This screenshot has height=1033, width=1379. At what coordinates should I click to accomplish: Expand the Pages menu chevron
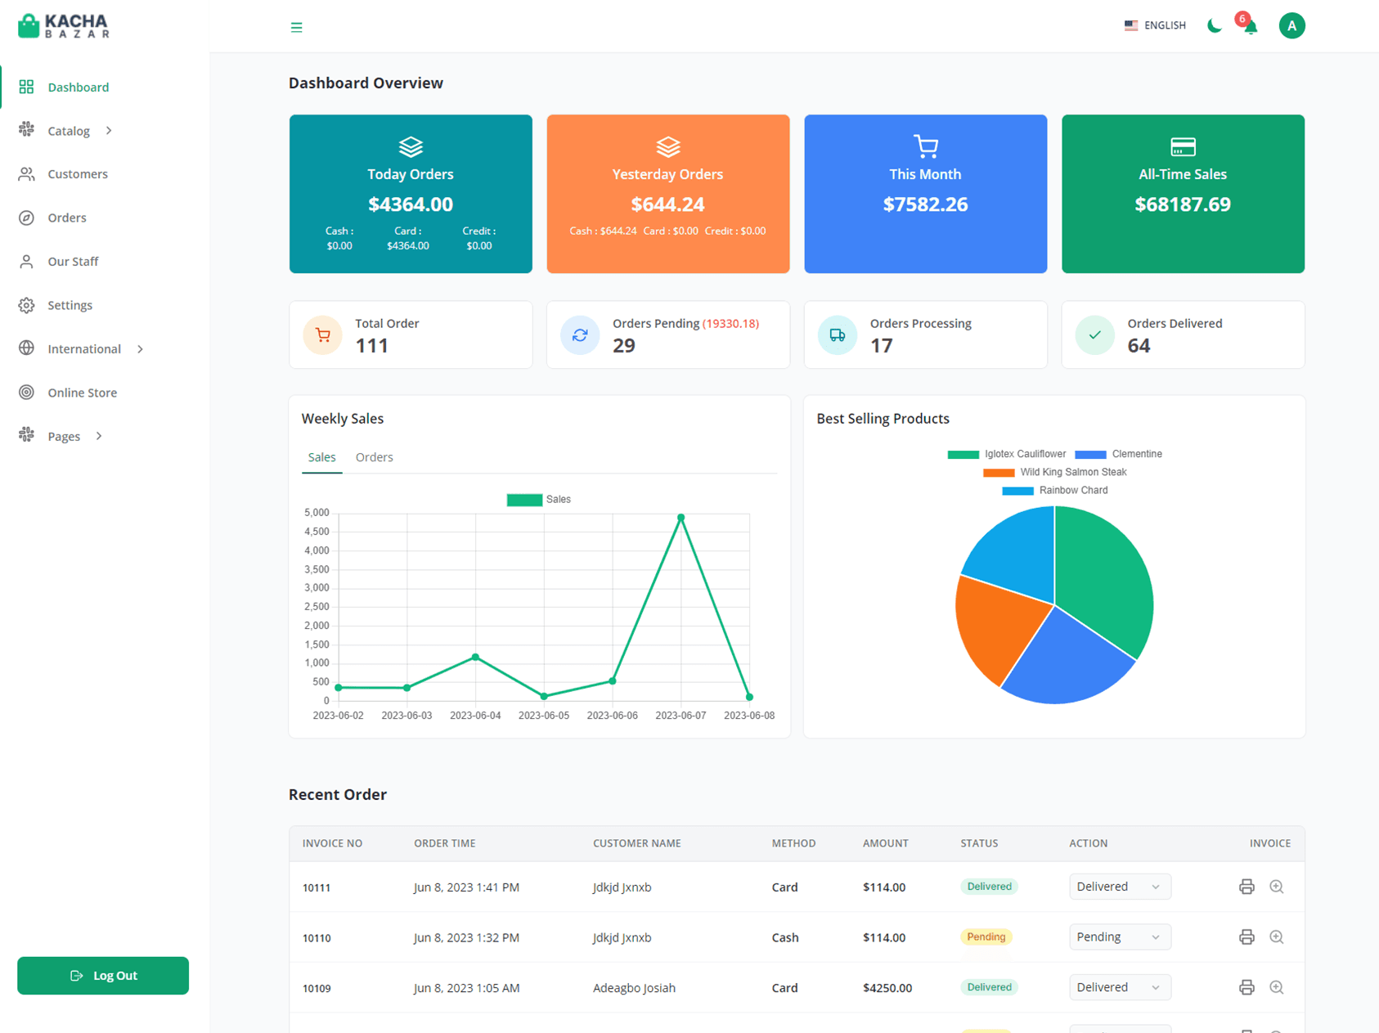[x=99, y=436]
